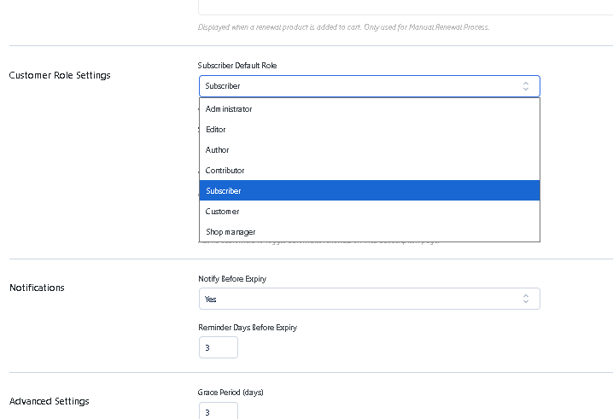Choose the Customer role option
This screenshot has width=613, height=419.
pyautogui.click(x=223, y=212)
